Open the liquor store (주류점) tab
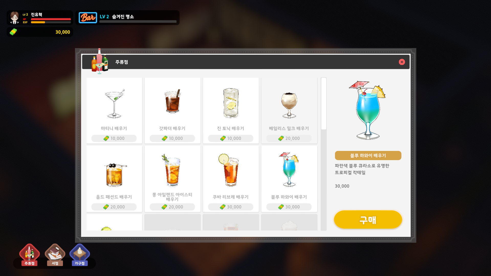Viewport: 491px width, 276px height. (29, 255)
